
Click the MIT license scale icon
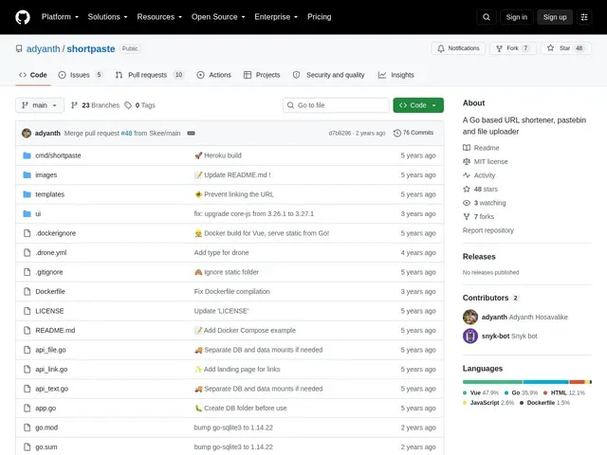467,161
